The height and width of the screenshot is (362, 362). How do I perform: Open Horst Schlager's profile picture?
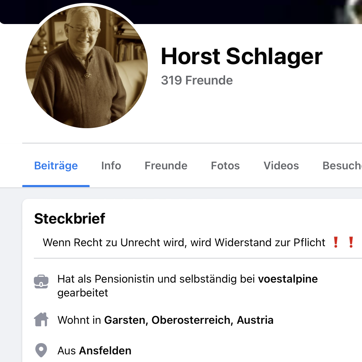(x=87, y=67)
